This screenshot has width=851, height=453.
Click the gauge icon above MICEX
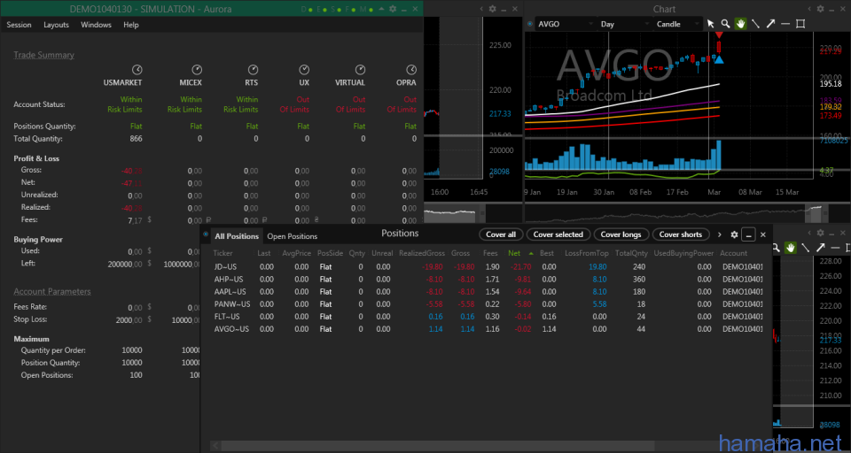(x=197, y=69)
